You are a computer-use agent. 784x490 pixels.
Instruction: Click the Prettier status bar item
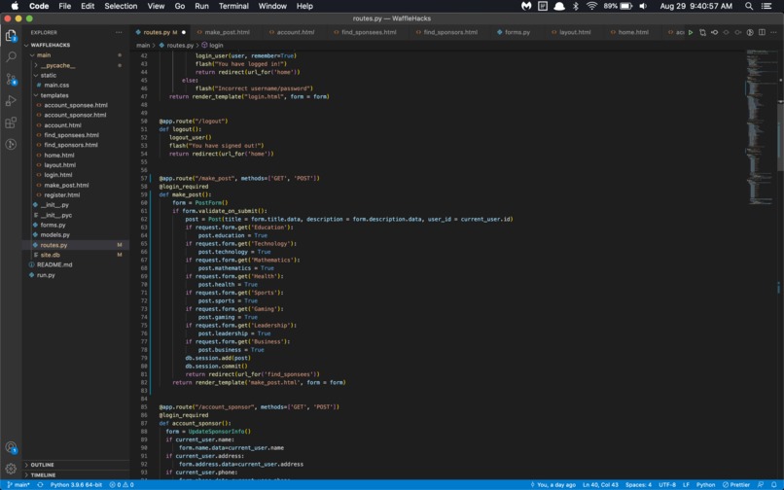pyautogui.click(x=736, y=485)
